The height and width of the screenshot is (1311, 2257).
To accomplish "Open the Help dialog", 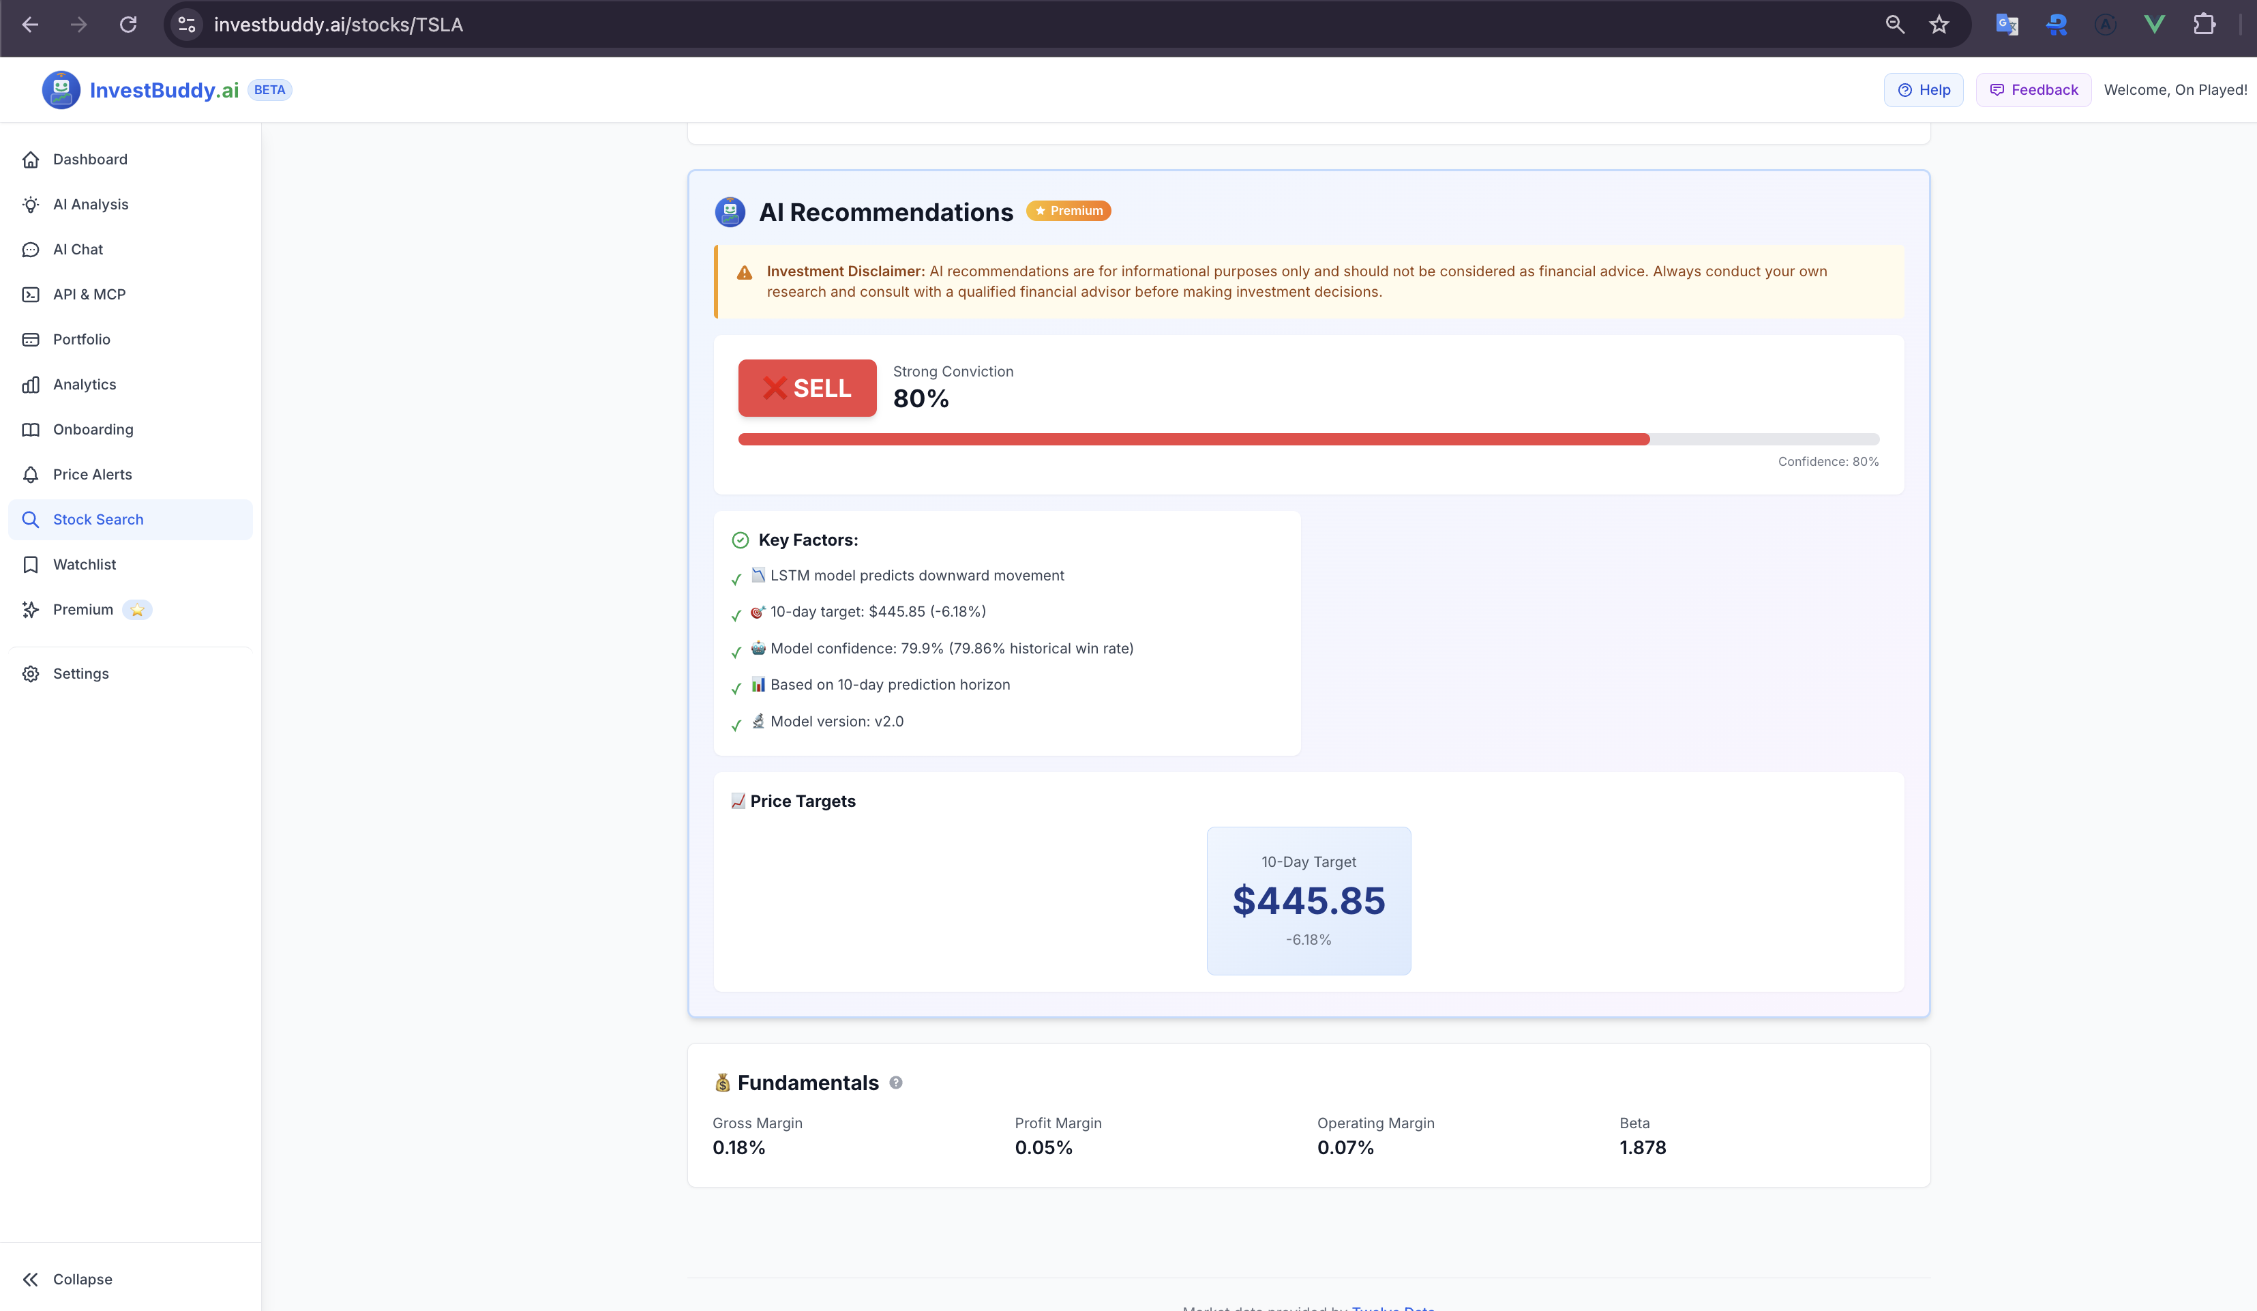I will coord(1923,89).
